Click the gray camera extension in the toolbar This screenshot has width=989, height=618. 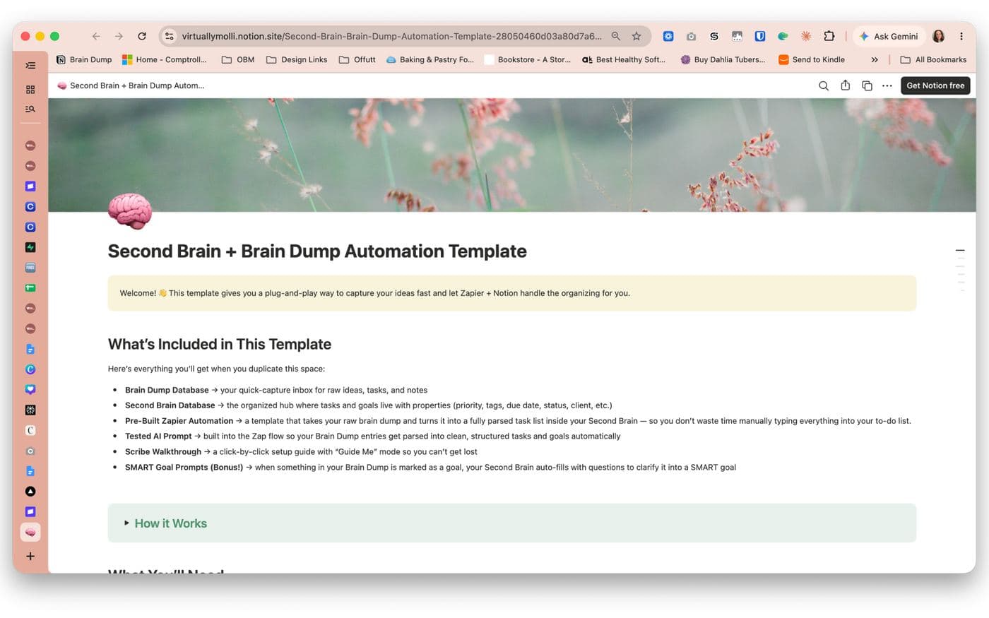click(691, 36)
